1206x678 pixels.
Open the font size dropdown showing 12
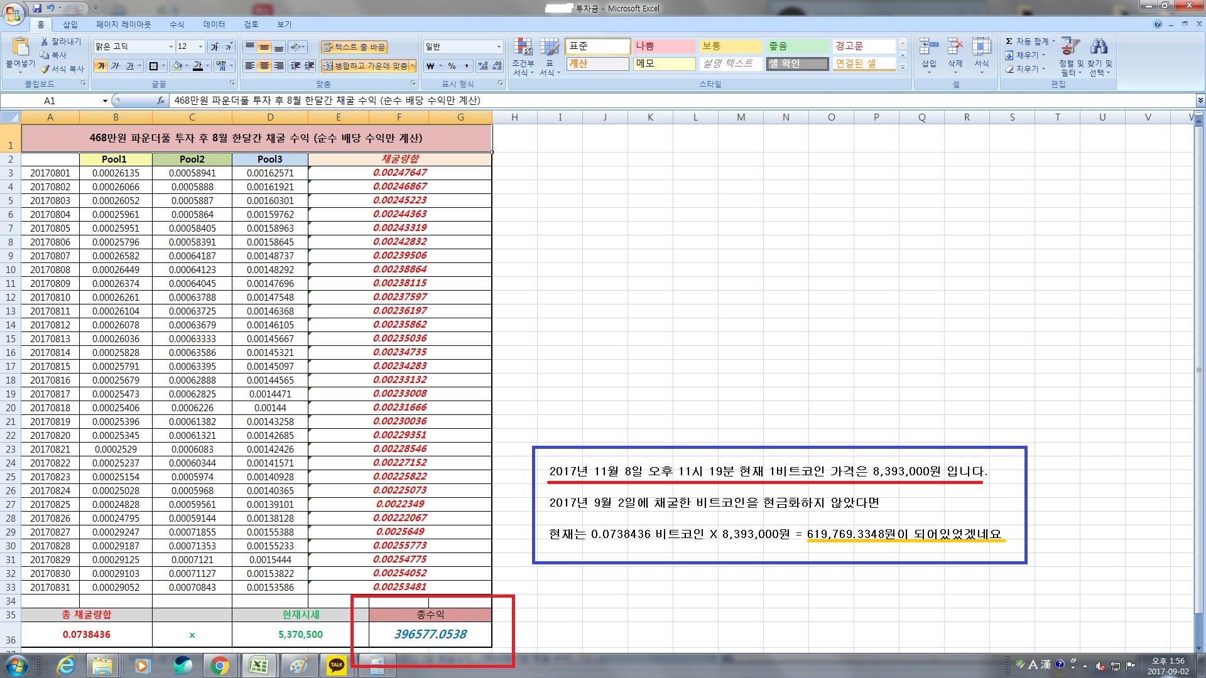pos(200,47)
